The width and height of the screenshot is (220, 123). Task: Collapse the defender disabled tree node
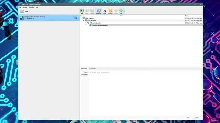pyautogui.click(x=86, y=23)
